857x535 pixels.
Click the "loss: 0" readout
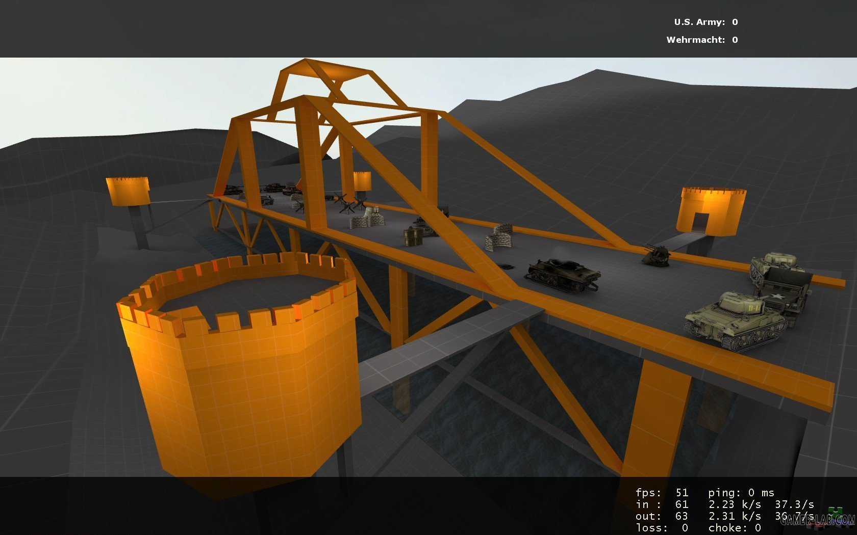click(x=662, y=528)
